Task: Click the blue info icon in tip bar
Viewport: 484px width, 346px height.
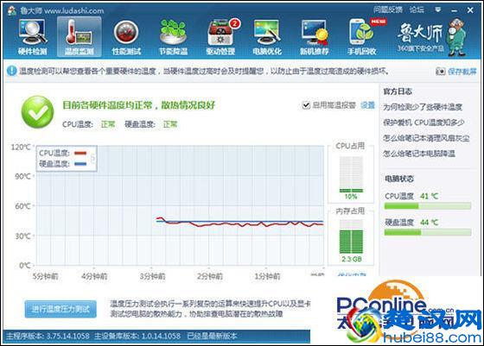Action: point(12,71)
